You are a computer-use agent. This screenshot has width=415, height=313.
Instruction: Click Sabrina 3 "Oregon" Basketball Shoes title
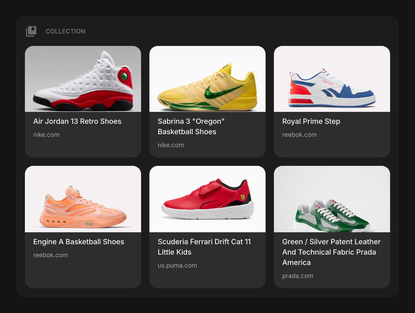(x=191, y=126)
